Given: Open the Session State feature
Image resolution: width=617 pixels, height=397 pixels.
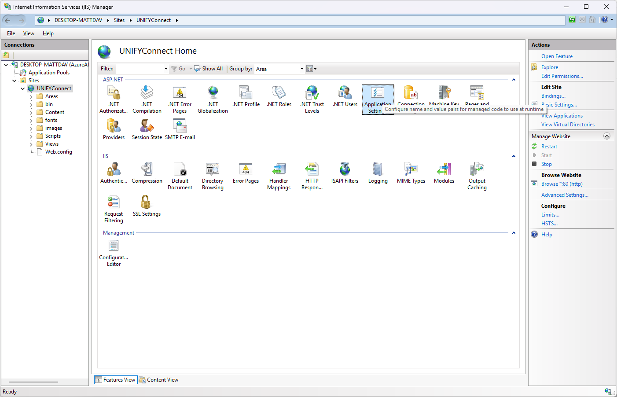Looking at the screenshot, I should point(147,129).
